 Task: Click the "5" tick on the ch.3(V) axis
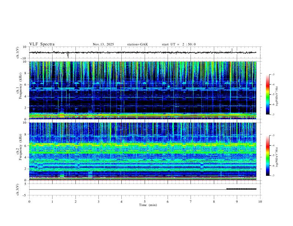coord(26,184)
